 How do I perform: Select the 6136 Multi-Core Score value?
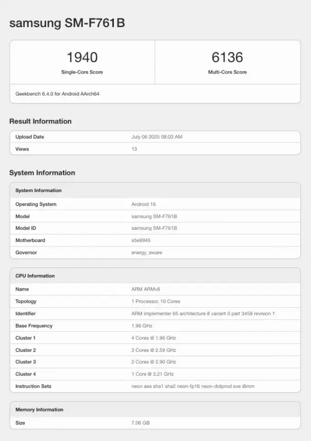(x=227, y=57)
